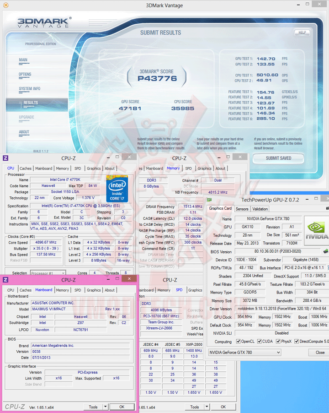Click the Driver Version field in GPU-Z
The width and height of the screenshot is (329, 413).
281,309
